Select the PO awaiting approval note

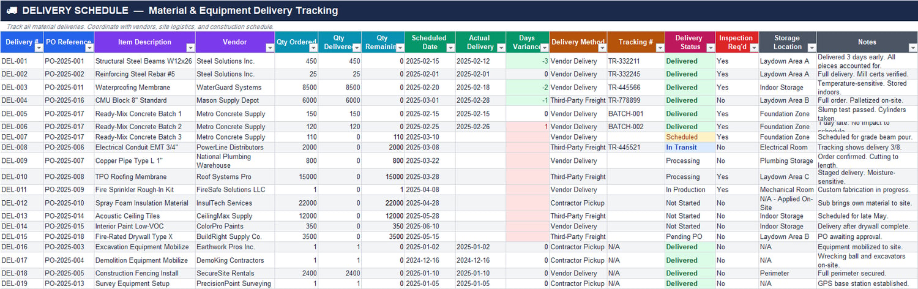867,237
